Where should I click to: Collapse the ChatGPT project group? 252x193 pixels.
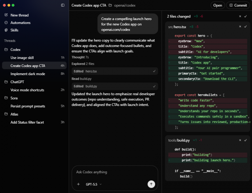pyautogui.click(x=17, y=82)
